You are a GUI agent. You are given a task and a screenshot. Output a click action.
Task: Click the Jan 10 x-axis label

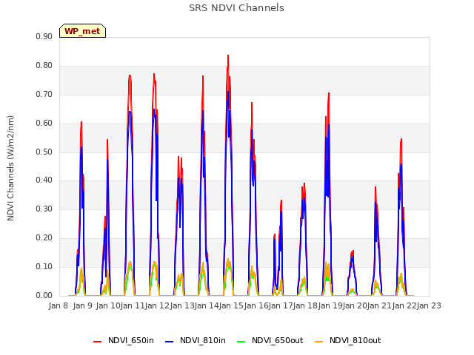(107, 305)
